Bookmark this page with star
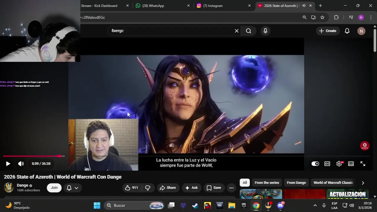 (322, 17)
